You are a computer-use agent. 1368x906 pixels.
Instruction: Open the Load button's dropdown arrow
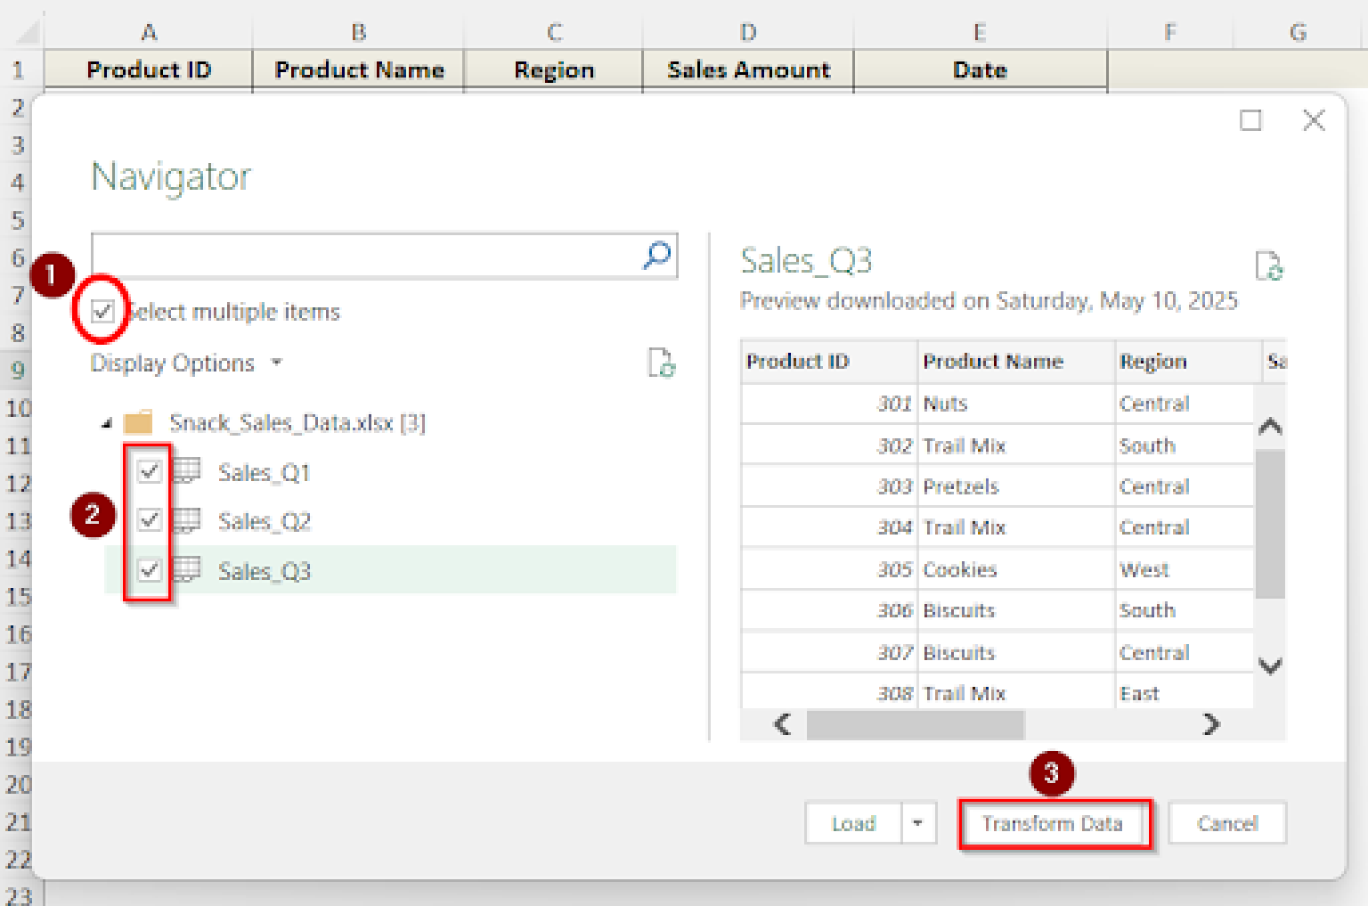click(918, 823)
